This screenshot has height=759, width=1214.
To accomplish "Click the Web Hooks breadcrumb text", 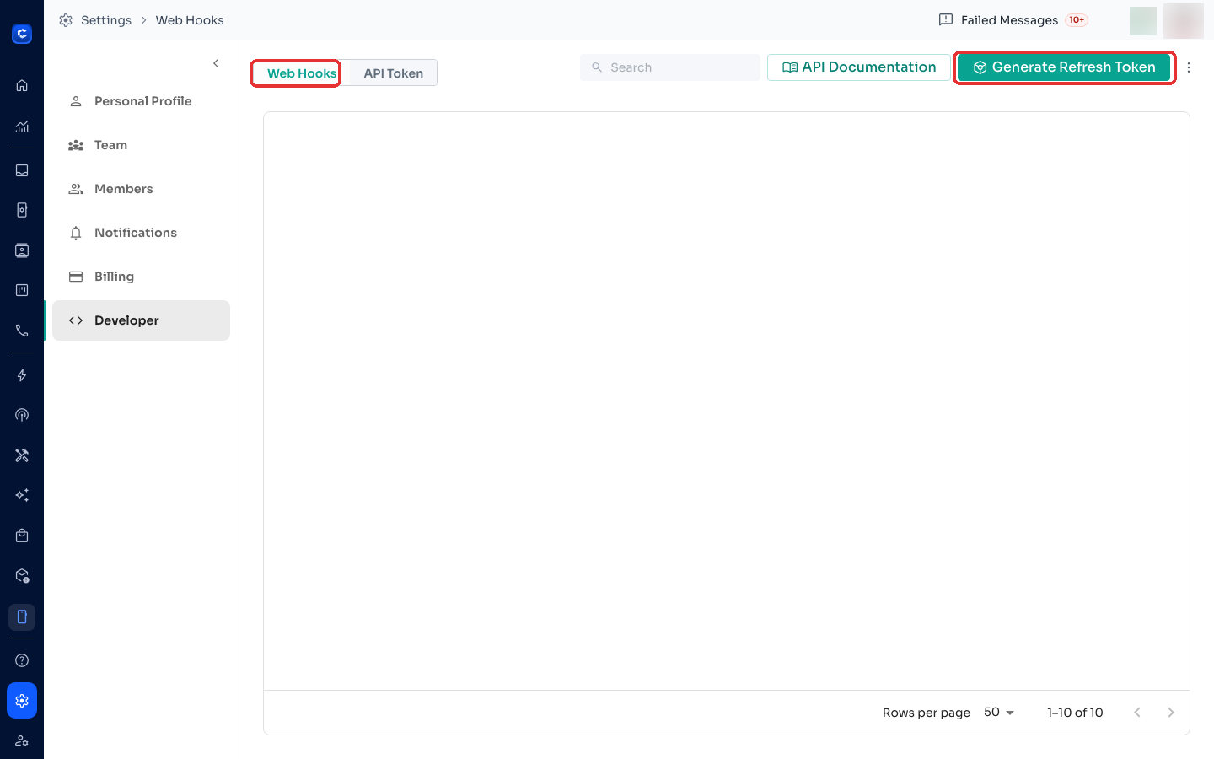I will [x=190, y=20].
